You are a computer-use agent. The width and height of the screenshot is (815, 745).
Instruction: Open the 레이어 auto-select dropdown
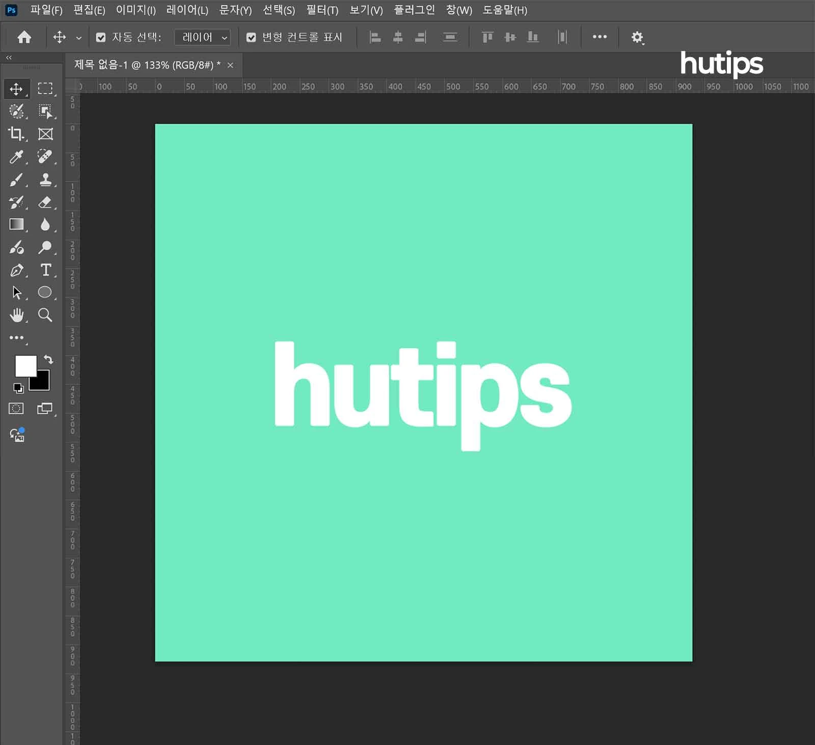click(x=202, y=37)
